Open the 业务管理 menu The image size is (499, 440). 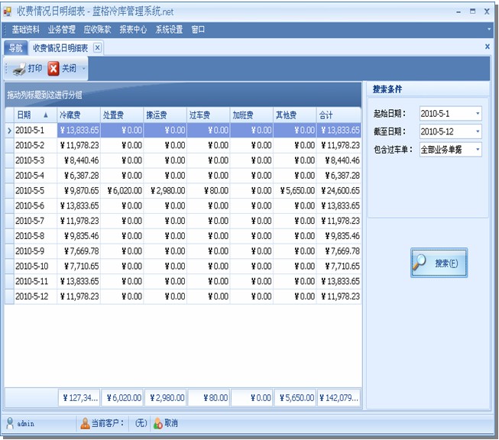62,30
